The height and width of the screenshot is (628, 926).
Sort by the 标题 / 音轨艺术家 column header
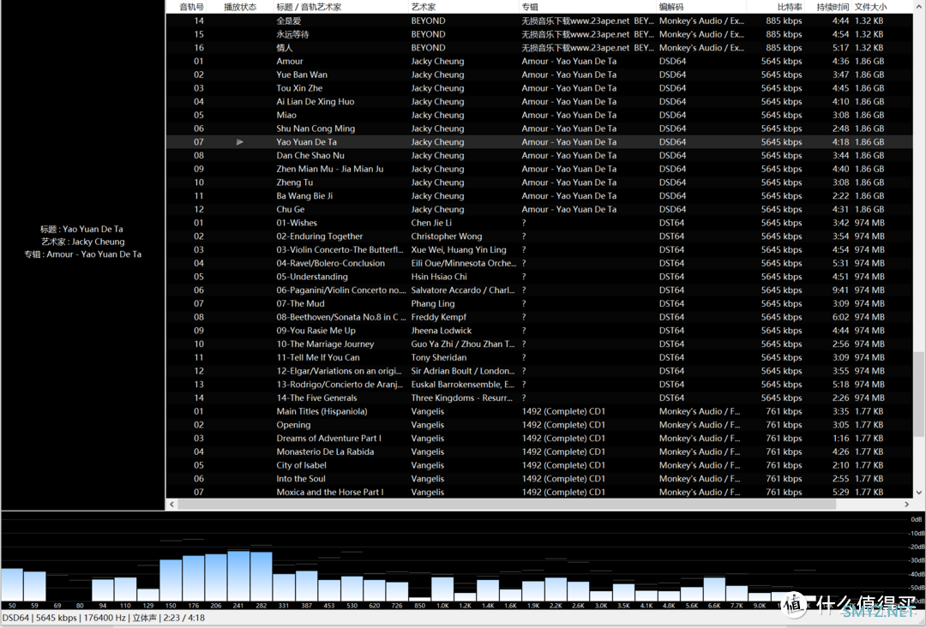[309, 7]
